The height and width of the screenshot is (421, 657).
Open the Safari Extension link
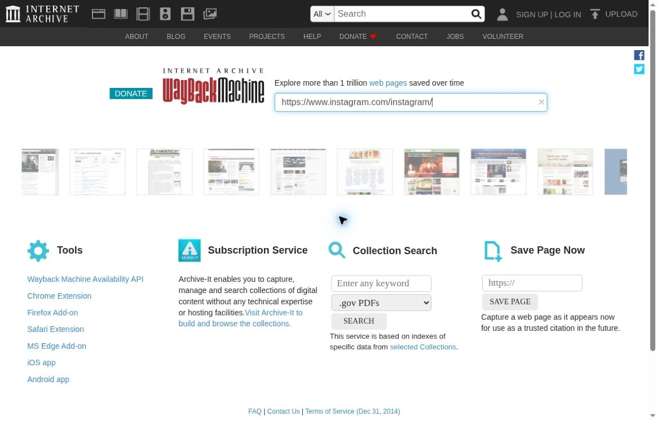pyautogui.click(x=55, y=330)
